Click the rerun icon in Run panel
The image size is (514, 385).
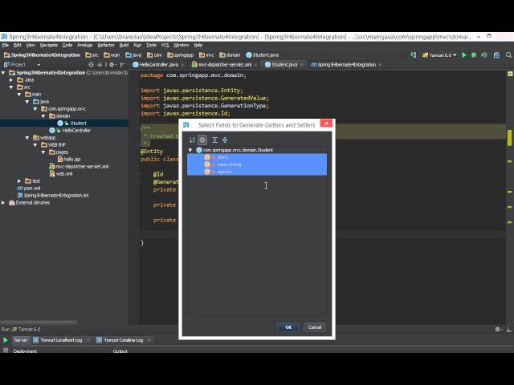[6, 340]
